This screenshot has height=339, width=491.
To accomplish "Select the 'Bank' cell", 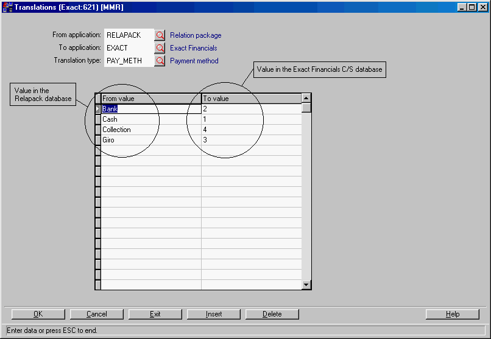I will click(x=151, y=109).
